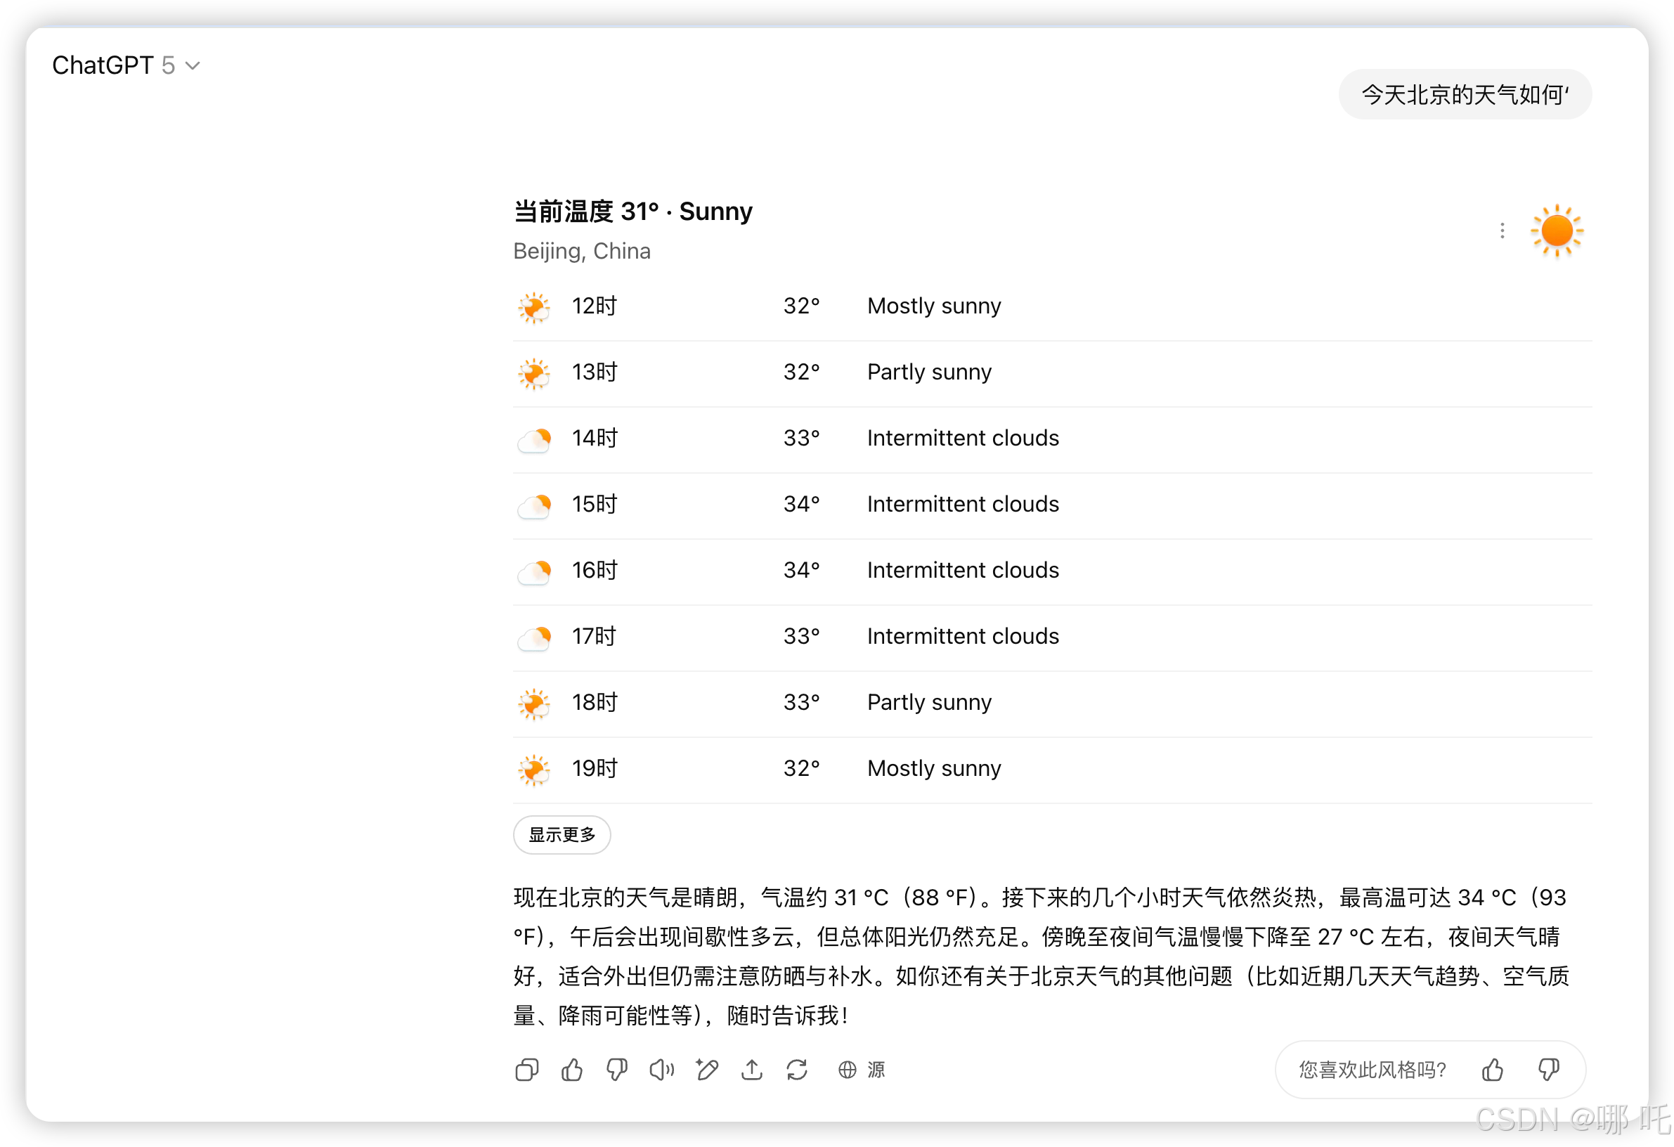Viewport: 1674px width, 1147px height.
Task: Give a thumbs up to the response
Action: coord(571,1070)
